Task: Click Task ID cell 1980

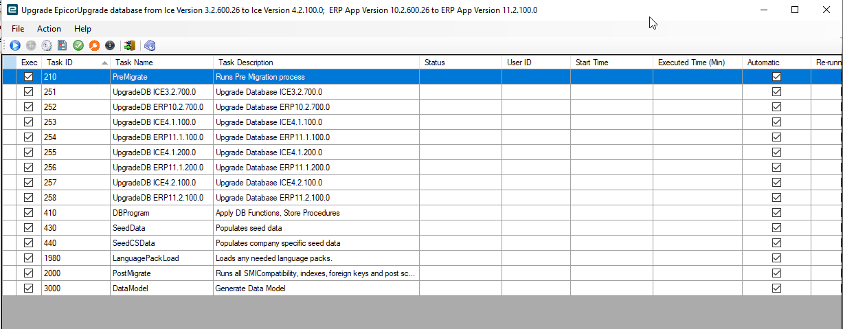Action: point(75,258)
